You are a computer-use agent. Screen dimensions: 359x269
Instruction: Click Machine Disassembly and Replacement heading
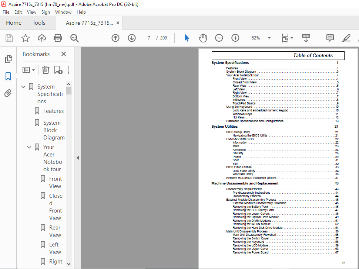tap(245, 183)
